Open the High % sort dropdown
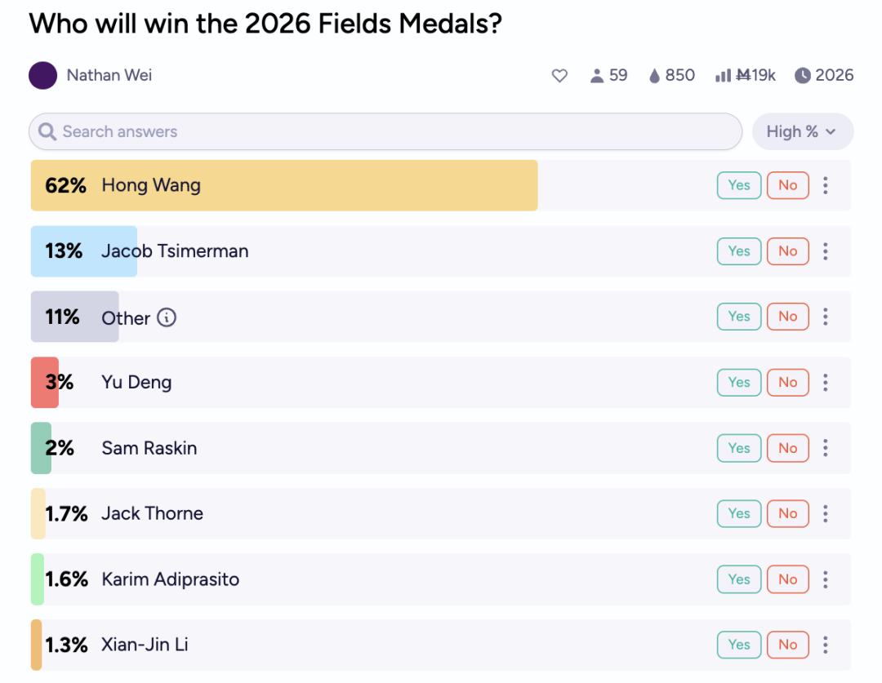The image size is (882, 683). click(x=802, y=131)
